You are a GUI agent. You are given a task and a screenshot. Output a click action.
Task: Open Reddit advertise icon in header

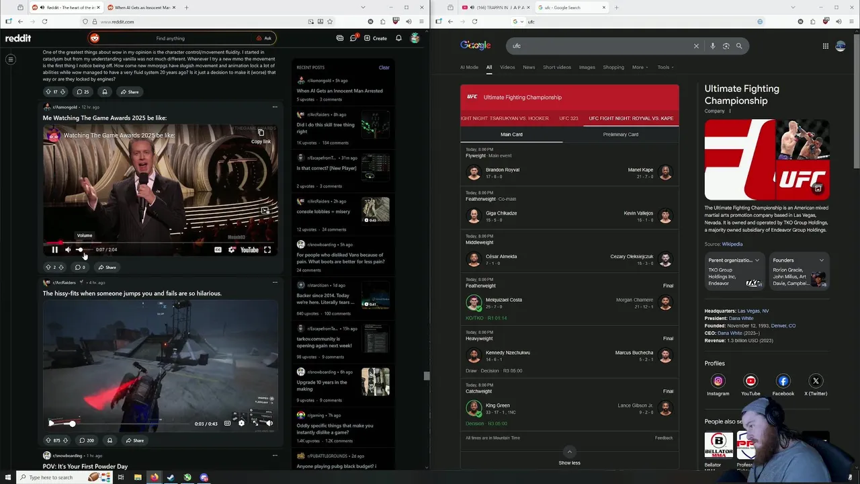coord(340,38)
